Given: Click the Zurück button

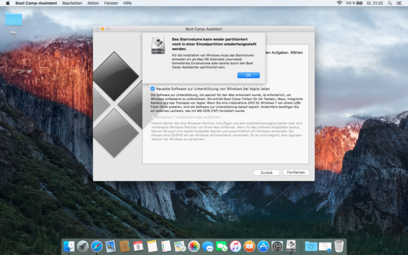Looking at the screenshot, I should click(266, 173).
